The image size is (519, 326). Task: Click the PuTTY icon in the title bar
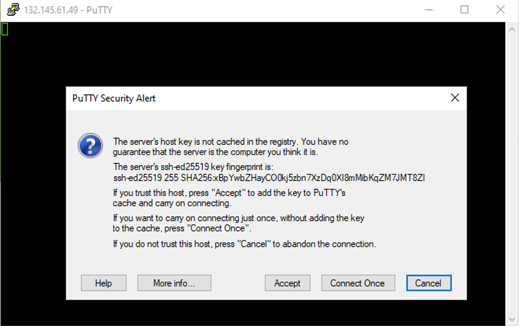click(x=13, y=9)
